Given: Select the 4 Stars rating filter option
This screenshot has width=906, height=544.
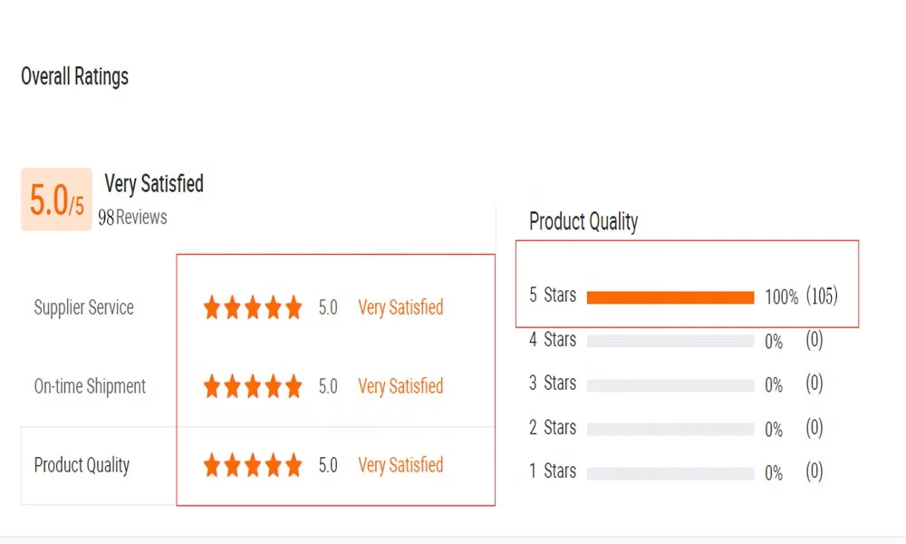Looking at the screenshot, I should pyautogui.click(x=553, y=341).
